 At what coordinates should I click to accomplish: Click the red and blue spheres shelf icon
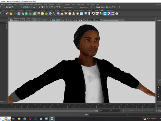tap(7, 14)
